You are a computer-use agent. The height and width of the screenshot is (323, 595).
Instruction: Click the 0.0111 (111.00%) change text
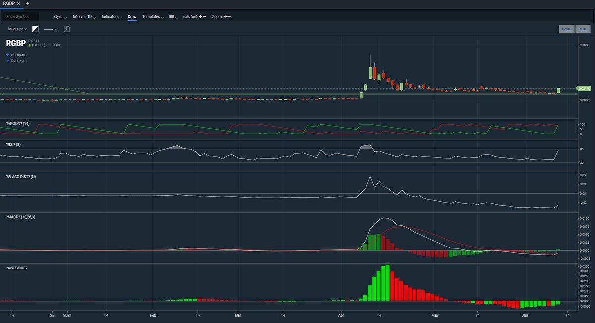46,45
